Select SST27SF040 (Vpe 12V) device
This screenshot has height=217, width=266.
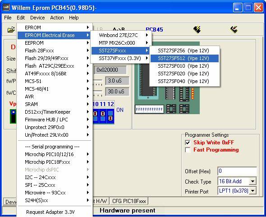coord(184,81)
